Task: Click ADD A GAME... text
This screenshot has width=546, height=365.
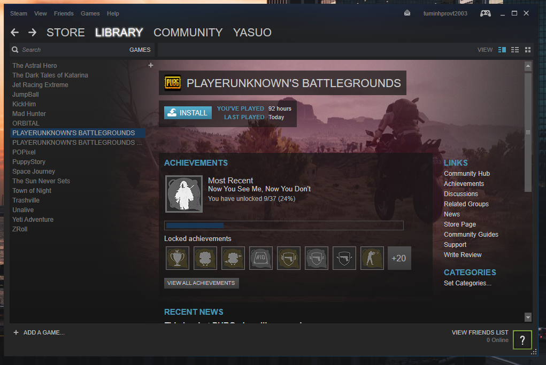Action: (x=44, y=332)
